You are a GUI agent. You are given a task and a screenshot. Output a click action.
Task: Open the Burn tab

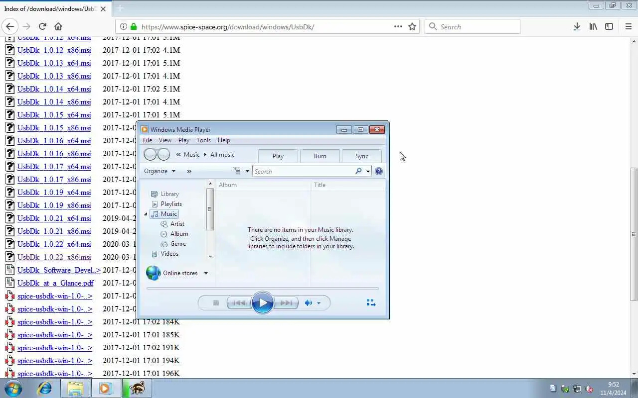coord(320,156)
